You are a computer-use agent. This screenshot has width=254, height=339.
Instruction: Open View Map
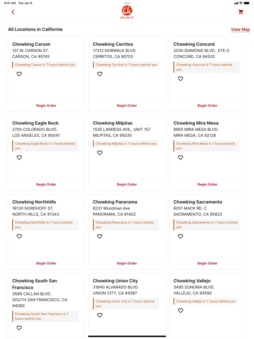[241, 29]
